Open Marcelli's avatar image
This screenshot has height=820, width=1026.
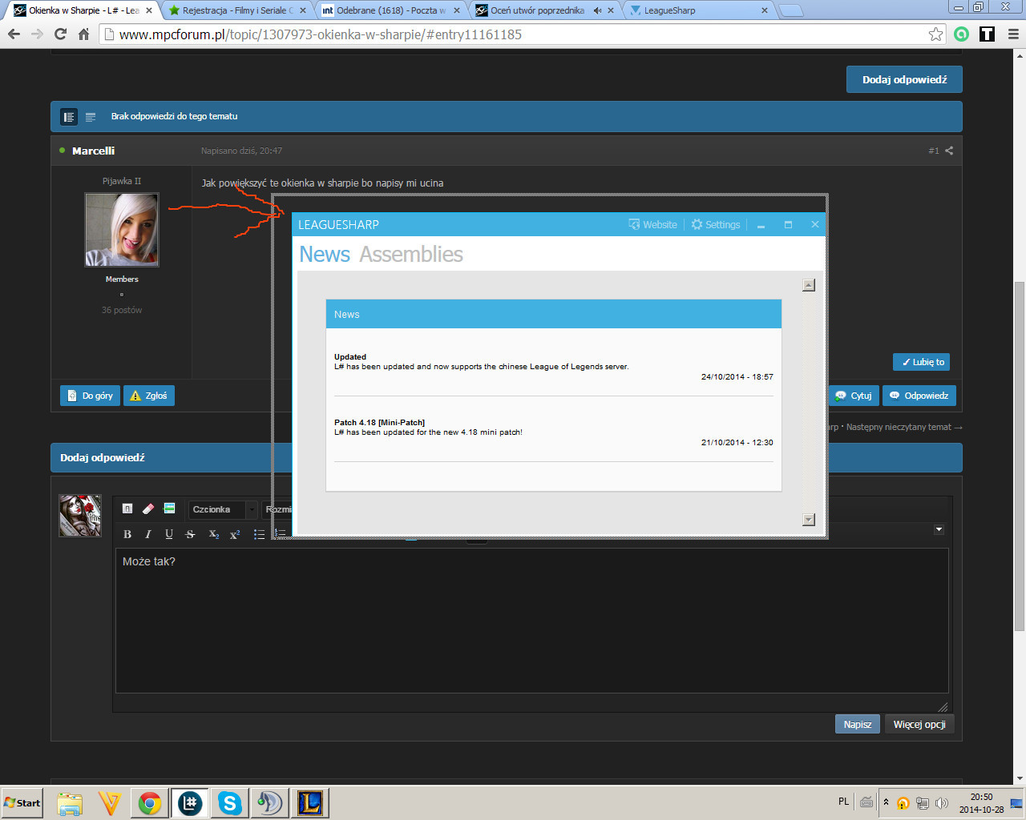pos(122,230)
